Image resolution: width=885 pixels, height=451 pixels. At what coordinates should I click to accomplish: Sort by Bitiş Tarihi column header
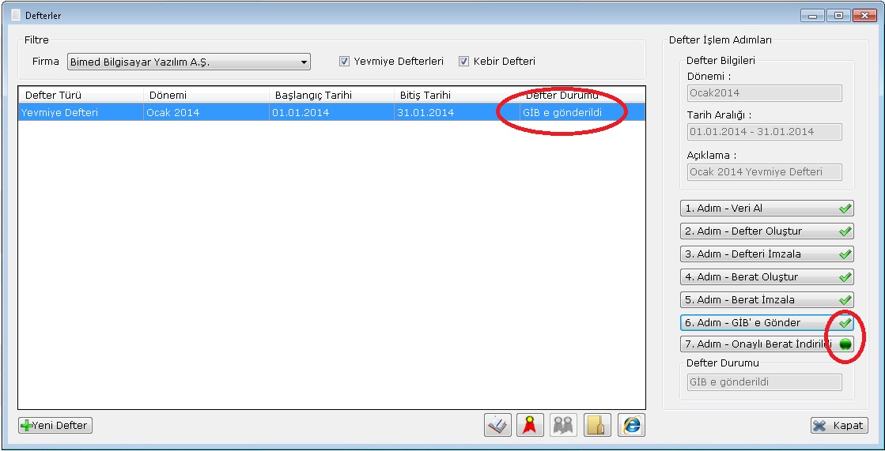click(456, 95)
